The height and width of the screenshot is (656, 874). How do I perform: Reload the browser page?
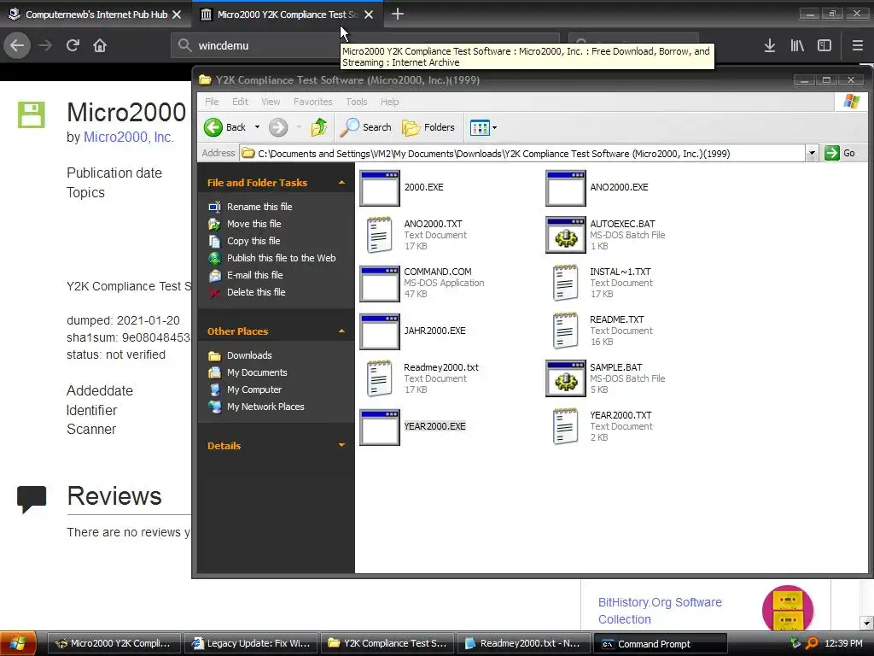click(x=73, y=45)
